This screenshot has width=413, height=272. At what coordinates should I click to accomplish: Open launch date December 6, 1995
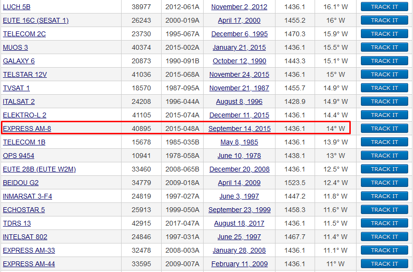click(x=239, y=34)
